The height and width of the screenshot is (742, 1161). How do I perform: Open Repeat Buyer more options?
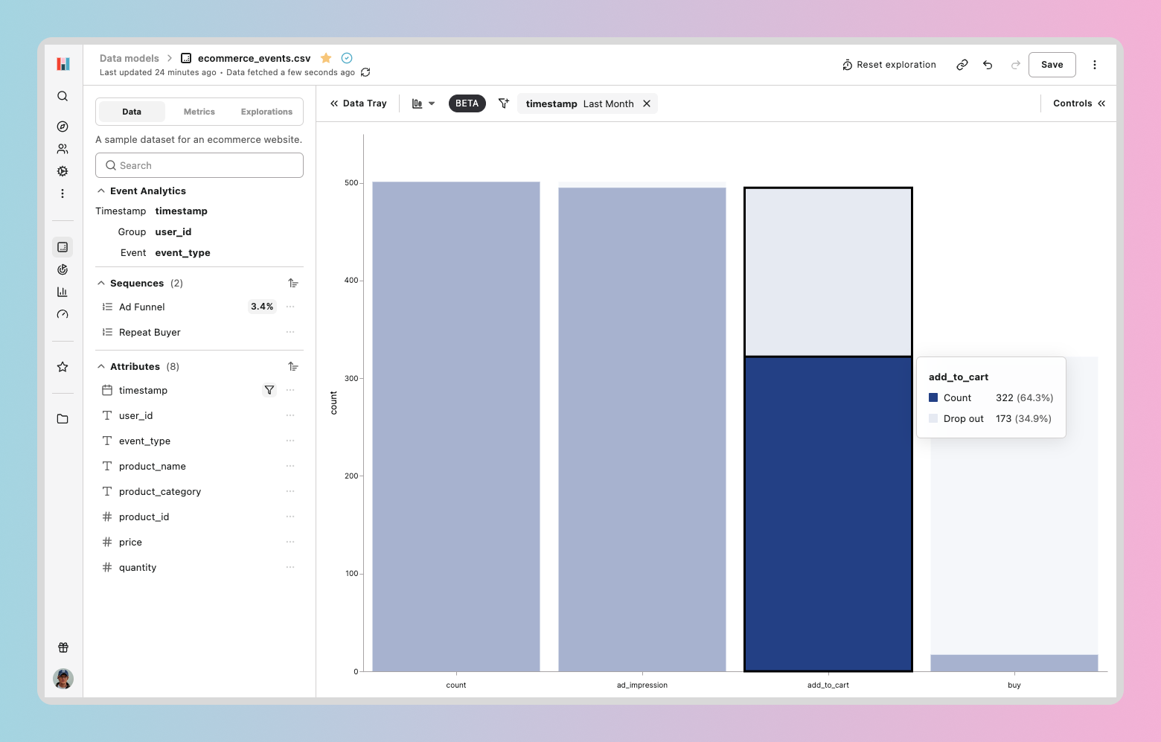[x=290, y=332]
